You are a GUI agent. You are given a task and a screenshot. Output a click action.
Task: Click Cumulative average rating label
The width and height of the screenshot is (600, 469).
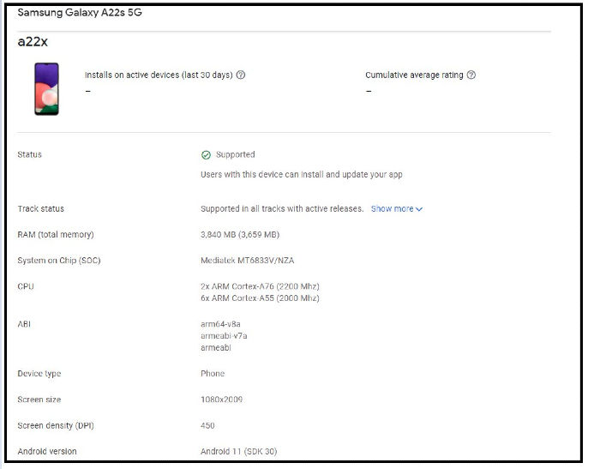point(414,75)
